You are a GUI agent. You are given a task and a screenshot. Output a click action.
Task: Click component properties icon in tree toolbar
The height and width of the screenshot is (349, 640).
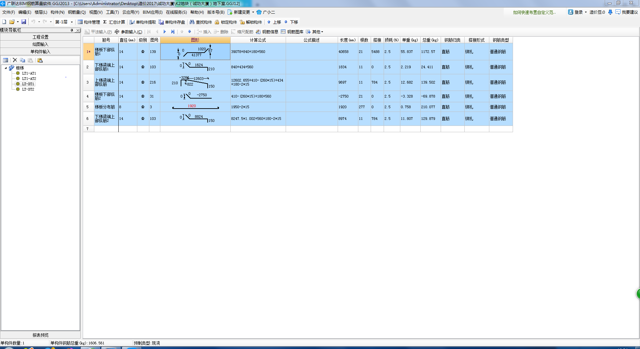[6, 60]
